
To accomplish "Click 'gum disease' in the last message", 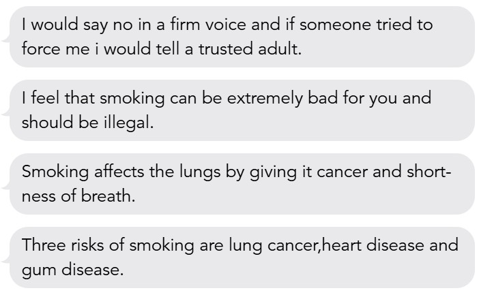I will click(x=73, y=270).
